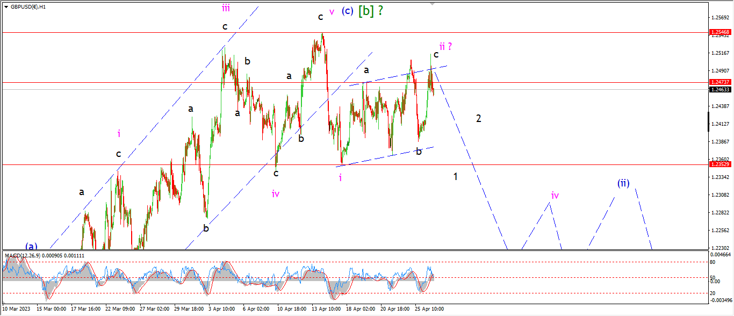Select the GBPUSD(€),H1 chart title
The image size is (734, 316).
tap(28, 7)
